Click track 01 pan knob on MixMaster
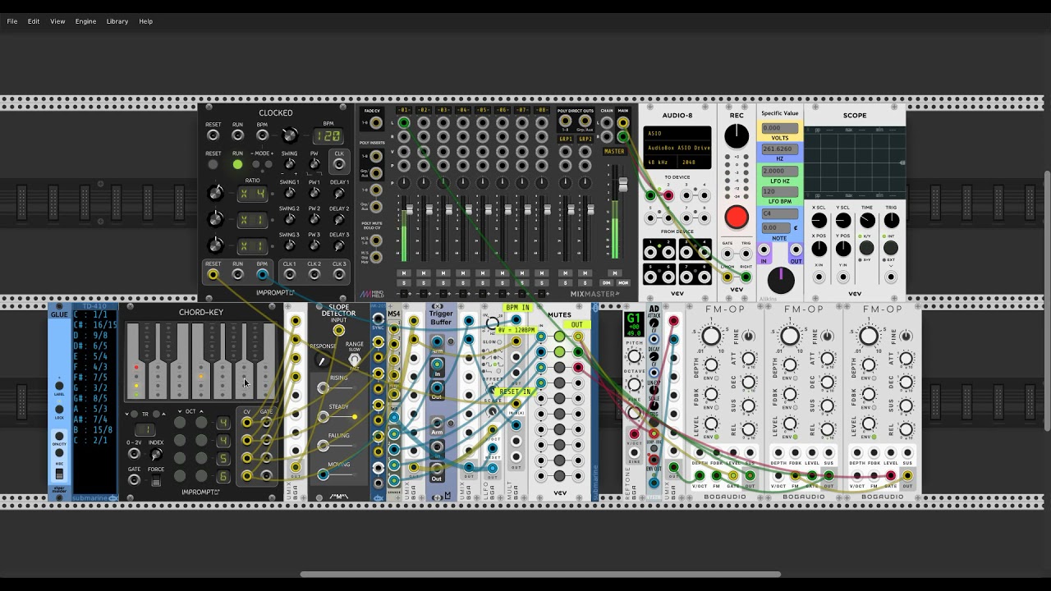Image resolution: width=1051 pixels, height=591 pixels. point(404,182)
